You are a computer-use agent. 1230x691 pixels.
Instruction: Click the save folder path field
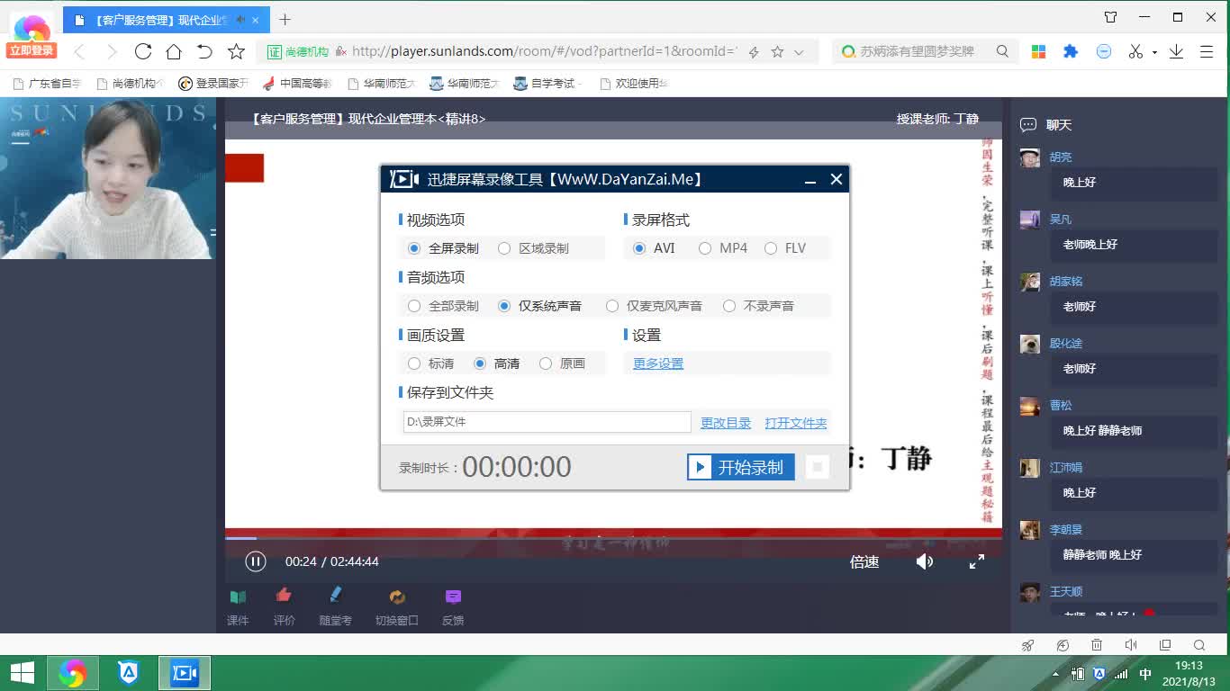click(x=547, y=422)
